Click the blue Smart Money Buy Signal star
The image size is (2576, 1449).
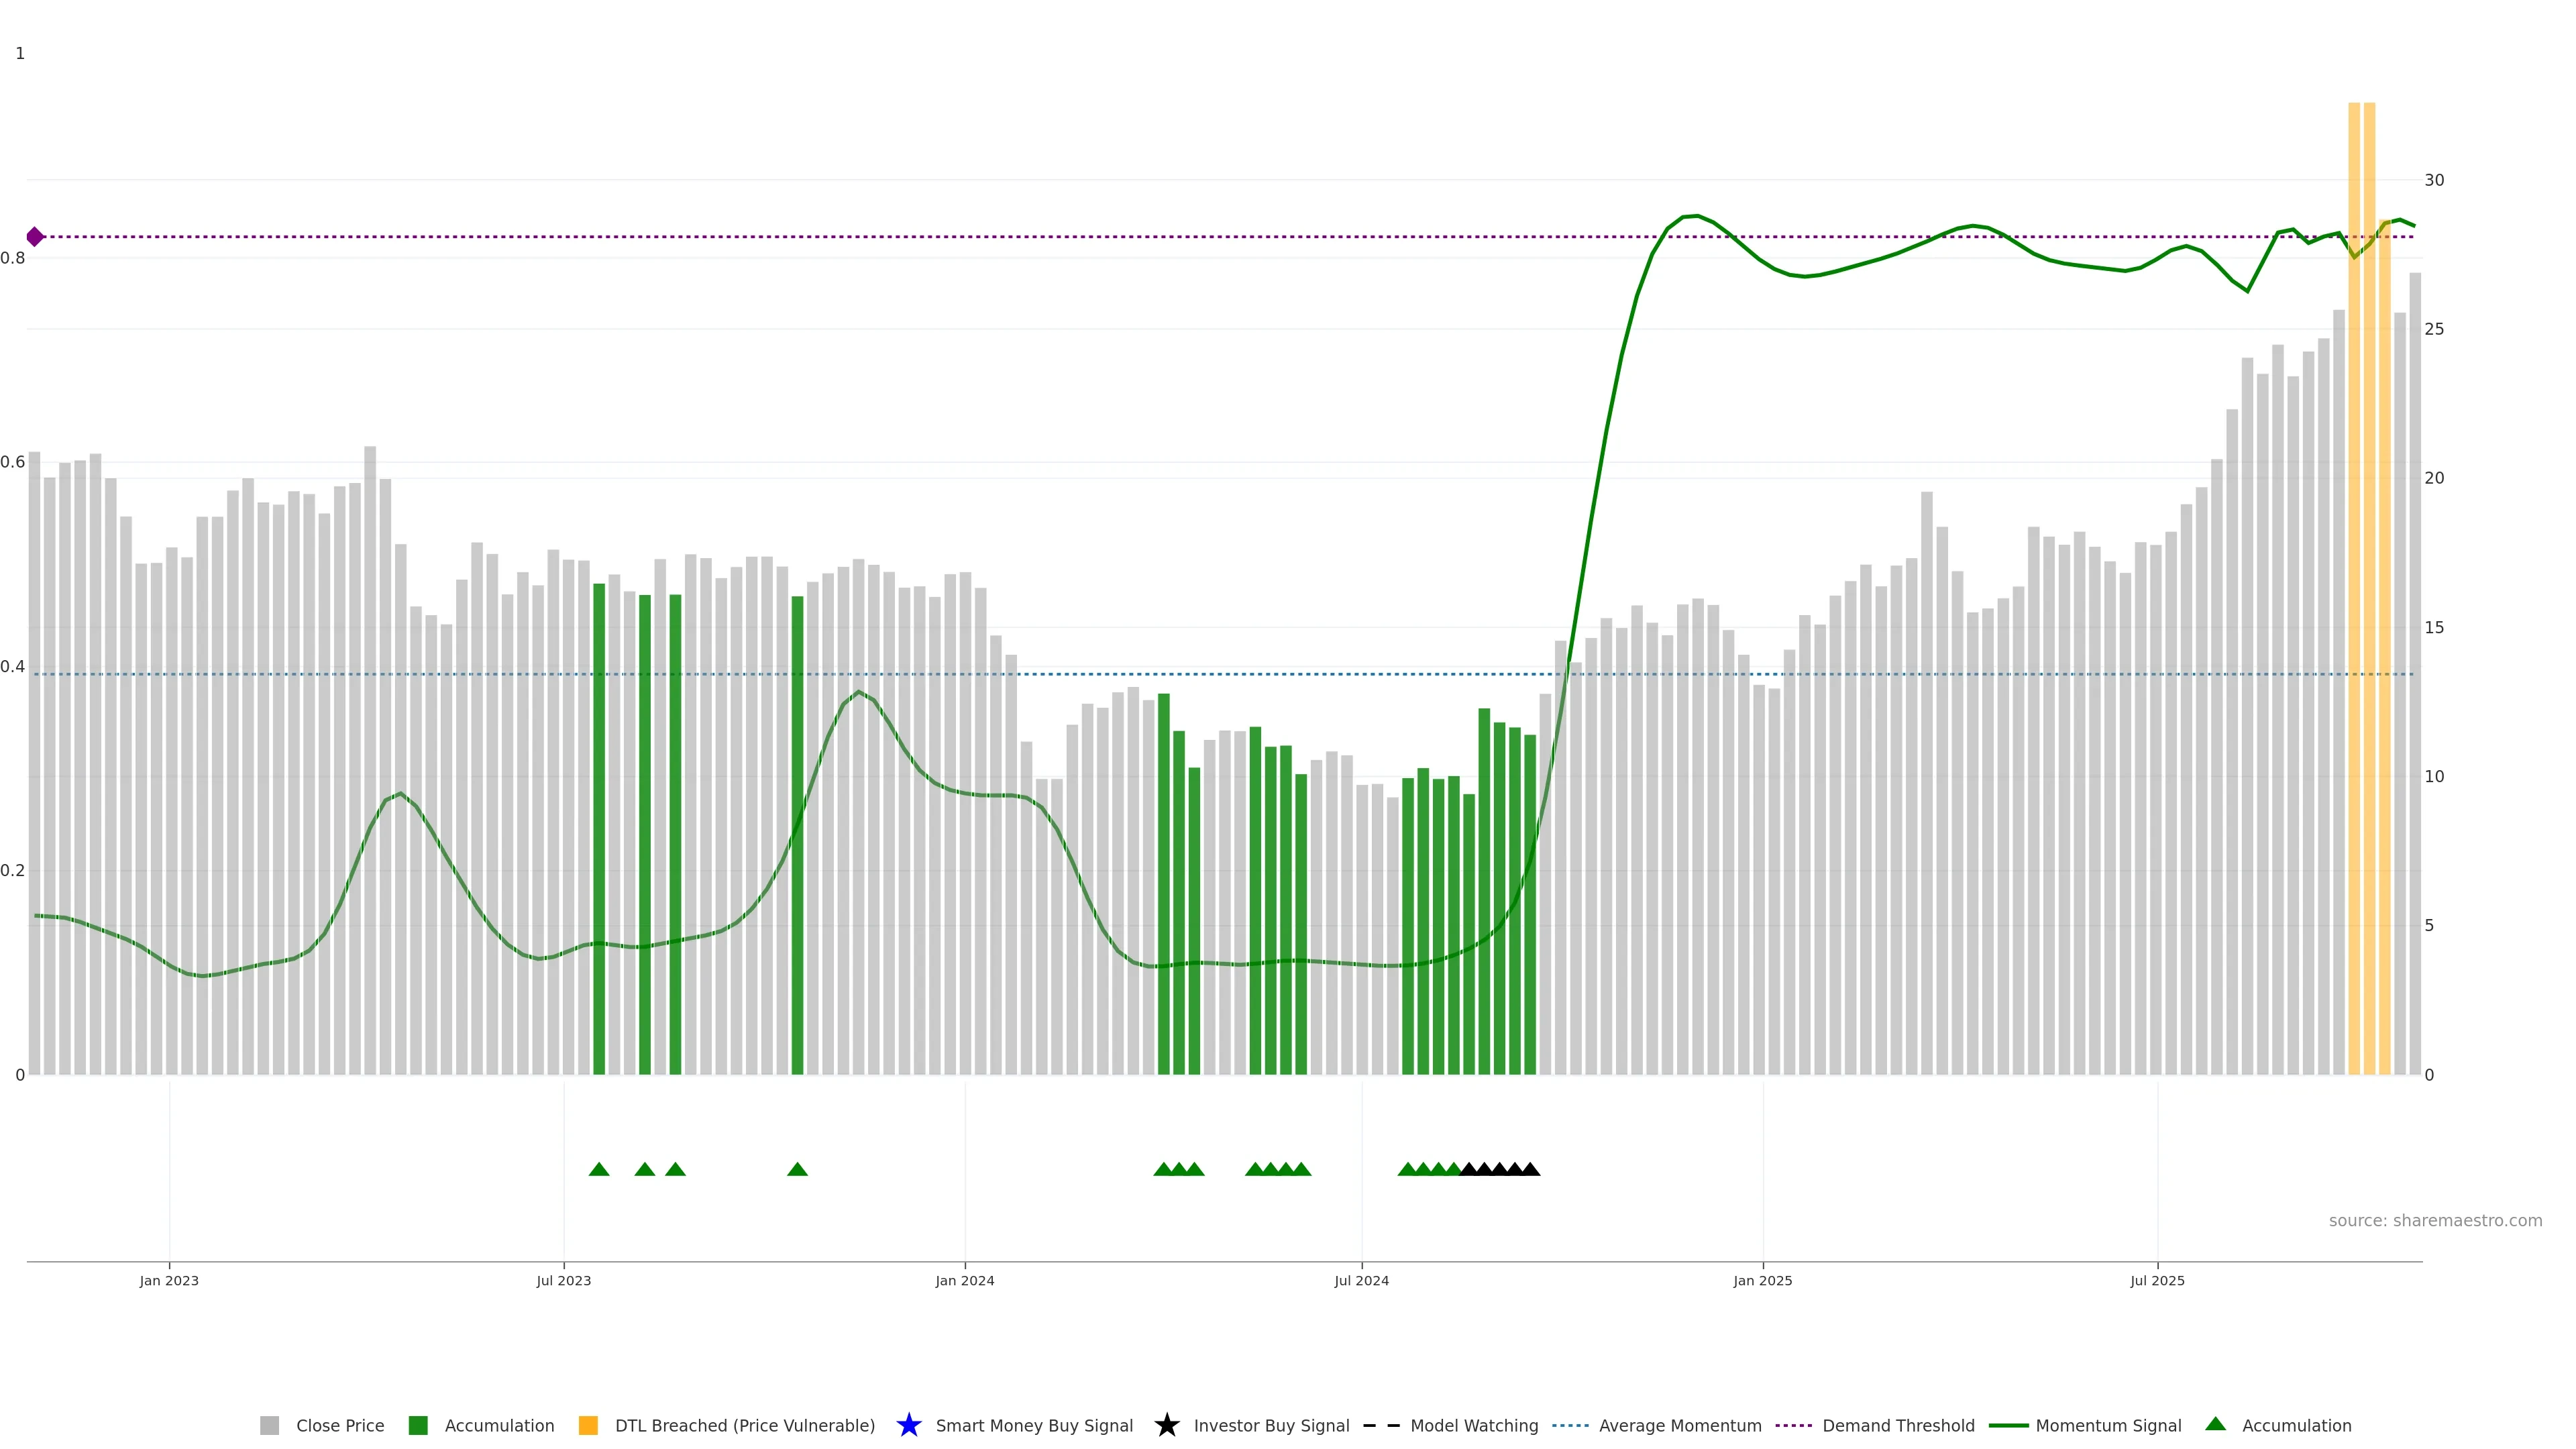pos(908,1425)
